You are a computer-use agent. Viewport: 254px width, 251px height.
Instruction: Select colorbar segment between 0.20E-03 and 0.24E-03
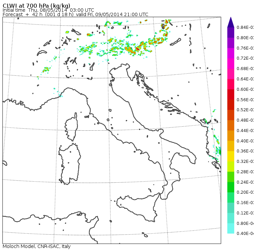[231, 187]
